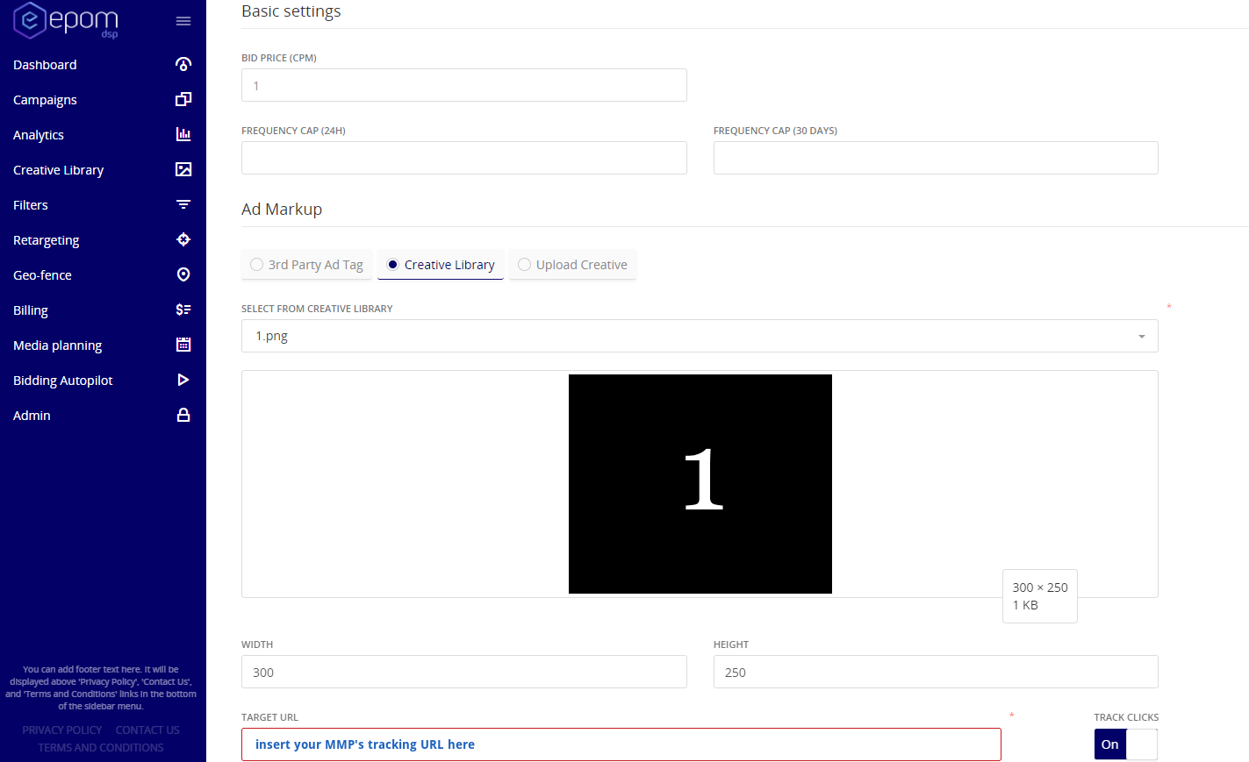Click the Ad Markup section heading
This screenshot has height=762, width=1249.
[282, 210]
